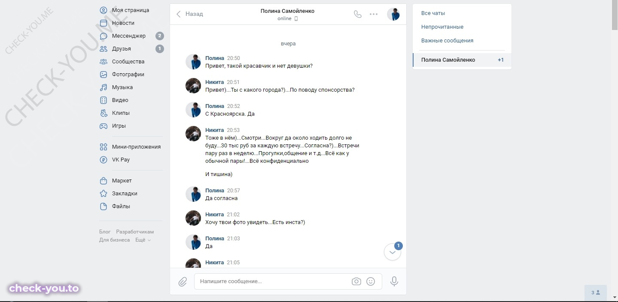Click the Друзья notification badge 1
Image resolution: width=618 pixels, height=302 pixels.
[160, 49]
